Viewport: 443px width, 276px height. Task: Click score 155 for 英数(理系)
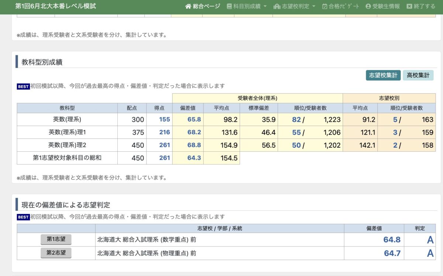(165, 120)
